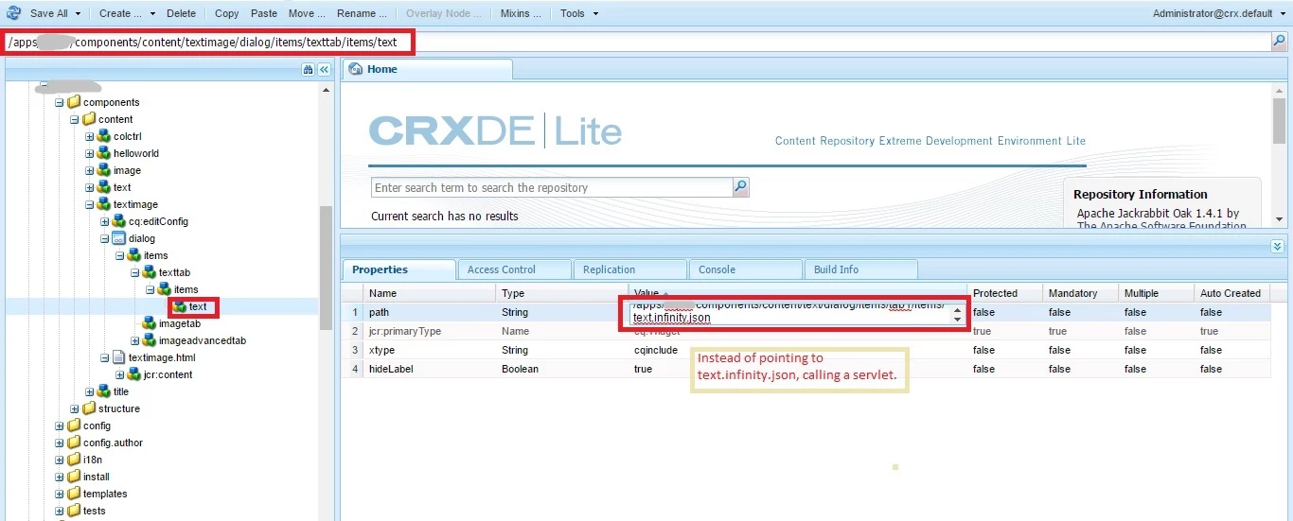The height and width of the screenshot is (521, 1293).
Task: Switch to the Access Control tab
Action: (x=514, y=269)
